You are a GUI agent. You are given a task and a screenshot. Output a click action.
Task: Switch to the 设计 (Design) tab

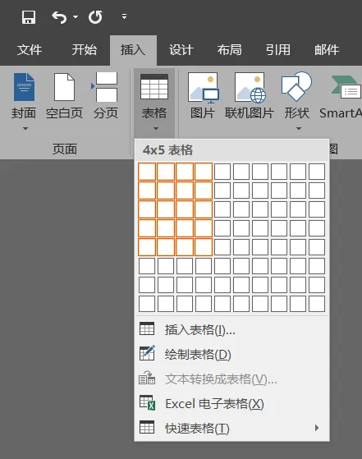(181, 50)
